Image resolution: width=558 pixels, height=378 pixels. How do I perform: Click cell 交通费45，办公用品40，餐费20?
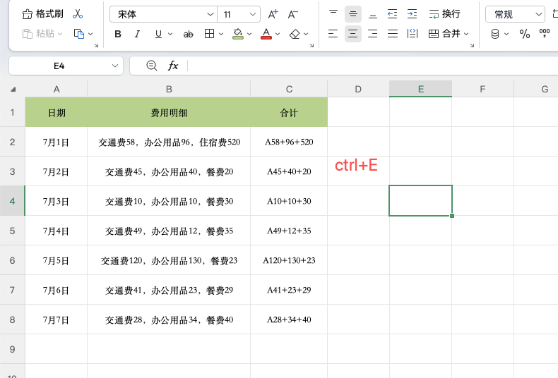169,171
